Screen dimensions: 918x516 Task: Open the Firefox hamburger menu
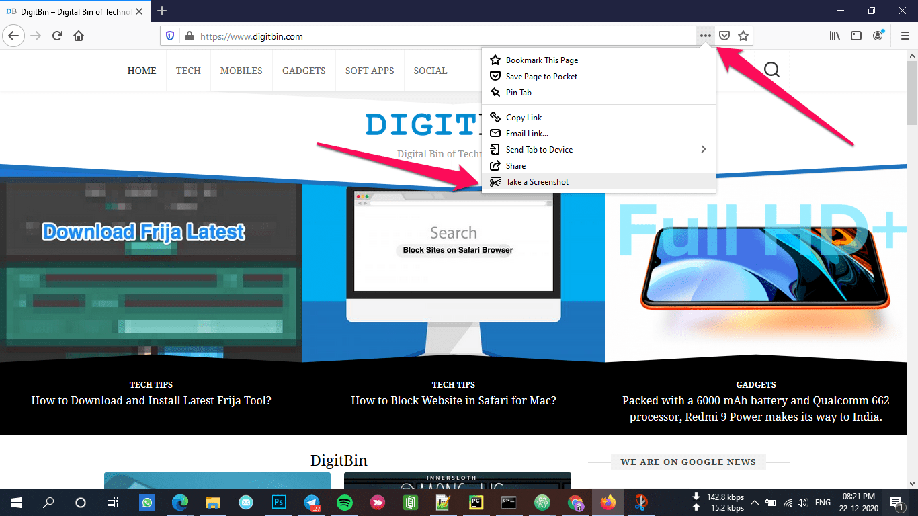pyautogui.click(x=905, y=36)
